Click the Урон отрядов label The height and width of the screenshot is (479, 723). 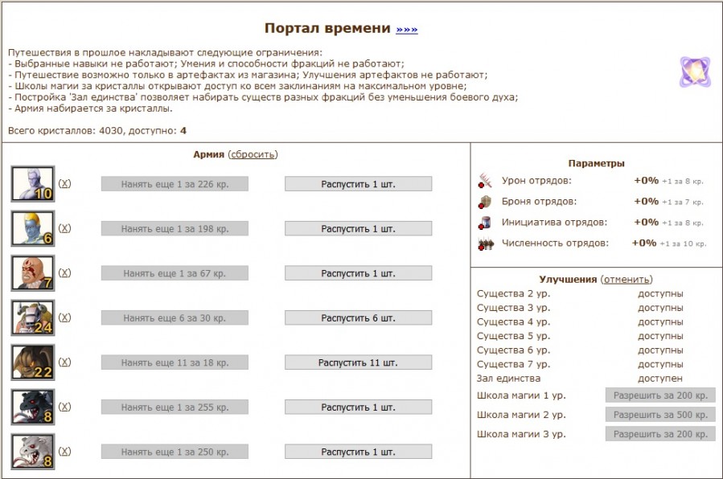pos(536,181)
